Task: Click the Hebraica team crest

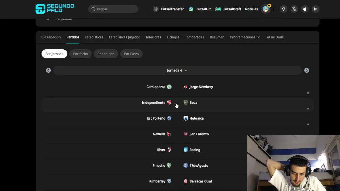Action: tap(186, 118)
